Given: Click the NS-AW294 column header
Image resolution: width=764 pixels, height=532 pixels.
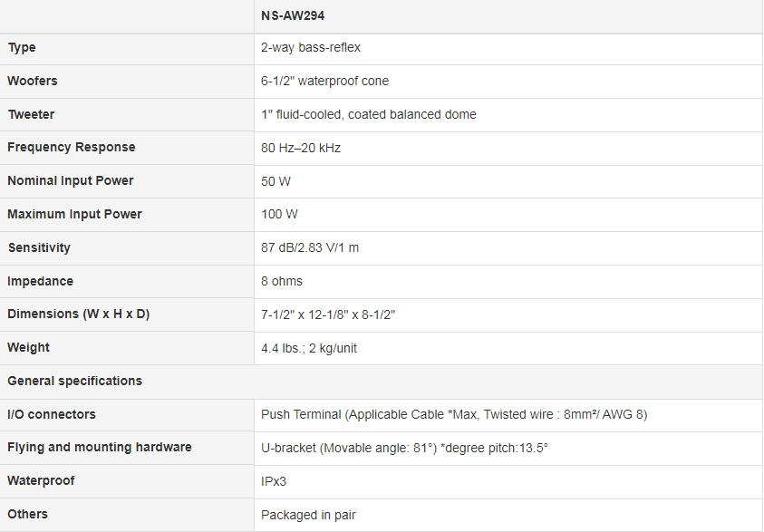Looking at the screenshot, I should coord(292,16).
